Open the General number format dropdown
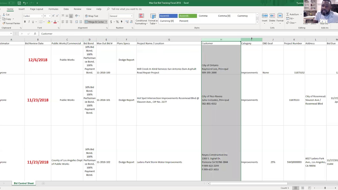 pos(132,16)
